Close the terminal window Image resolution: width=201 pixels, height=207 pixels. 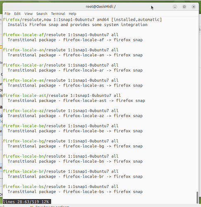[x=194, y=7]
